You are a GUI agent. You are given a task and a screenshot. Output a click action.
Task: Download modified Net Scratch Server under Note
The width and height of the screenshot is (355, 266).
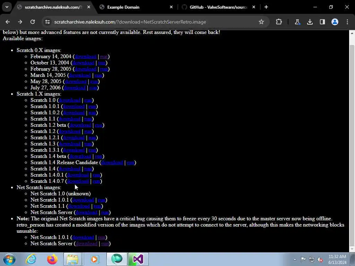tap(86, 243)
